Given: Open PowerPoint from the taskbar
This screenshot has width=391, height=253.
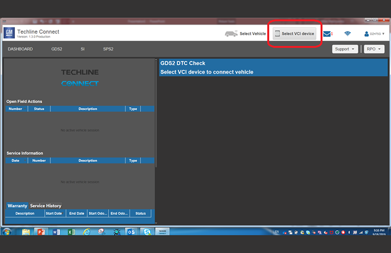Looking at the screenshot, I should click(41, 232).
